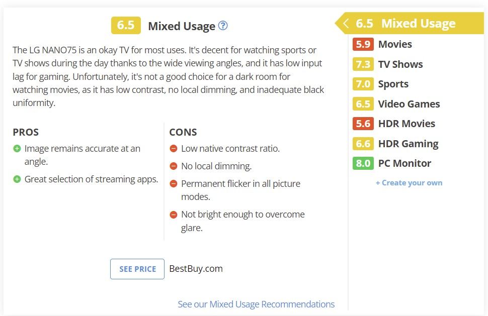Screen dimensions: 488x316
Task: Click the yellow 6.5 score badge in heading
Action: coord(126,25)
